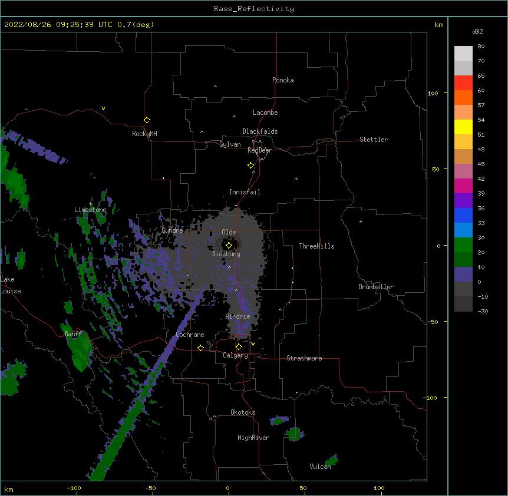Click the Sundre town label
Image resolution: width=508 pixels, height=496 pixels.
pos(172,230)
